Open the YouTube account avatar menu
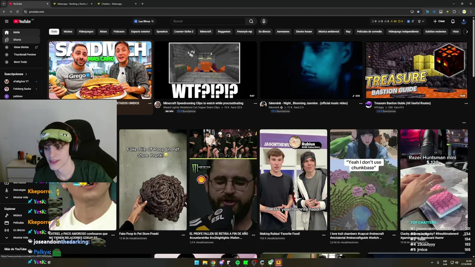The image size is (475, 267). (x=463, y=21)
